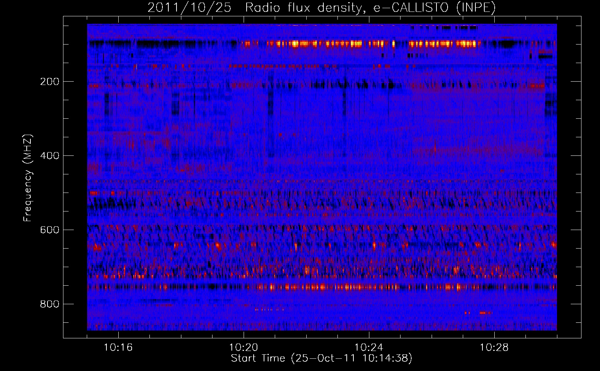Click the 10:28 time tick label
The height and width of the screenshot is (371, 600).
click(494, 348)
